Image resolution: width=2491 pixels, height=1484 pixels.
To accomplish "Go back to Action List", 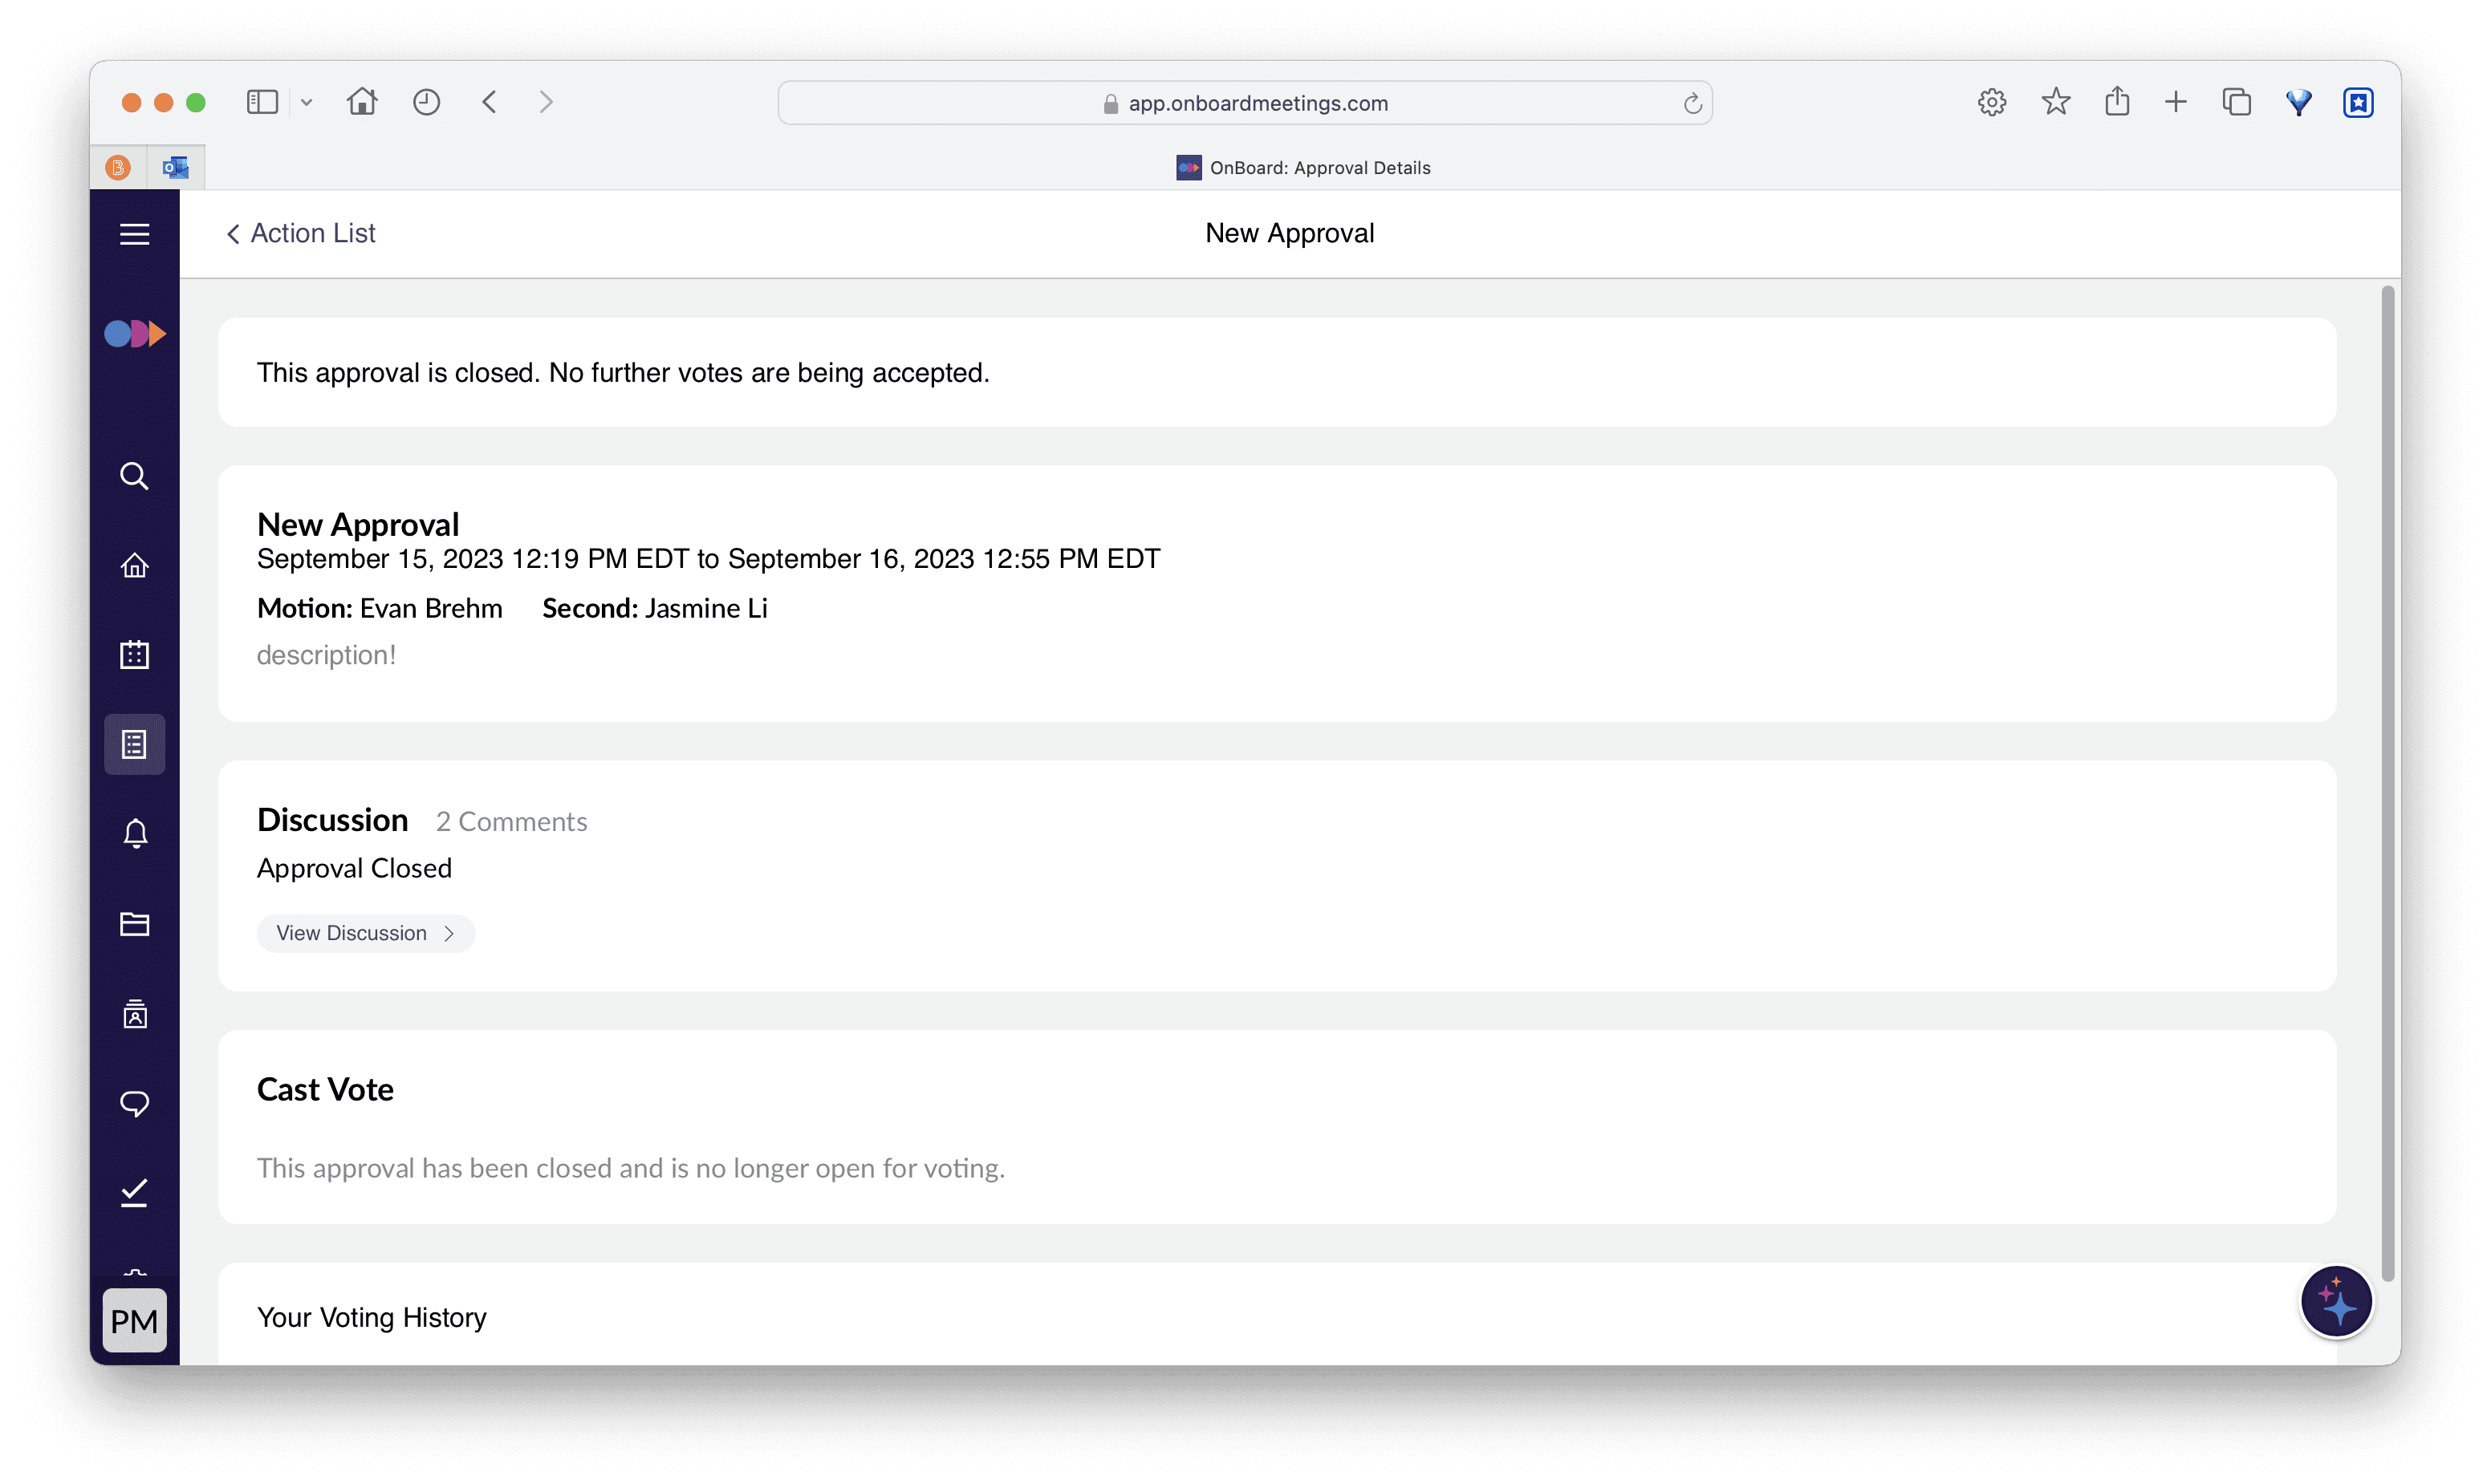I will coord(301,233).
